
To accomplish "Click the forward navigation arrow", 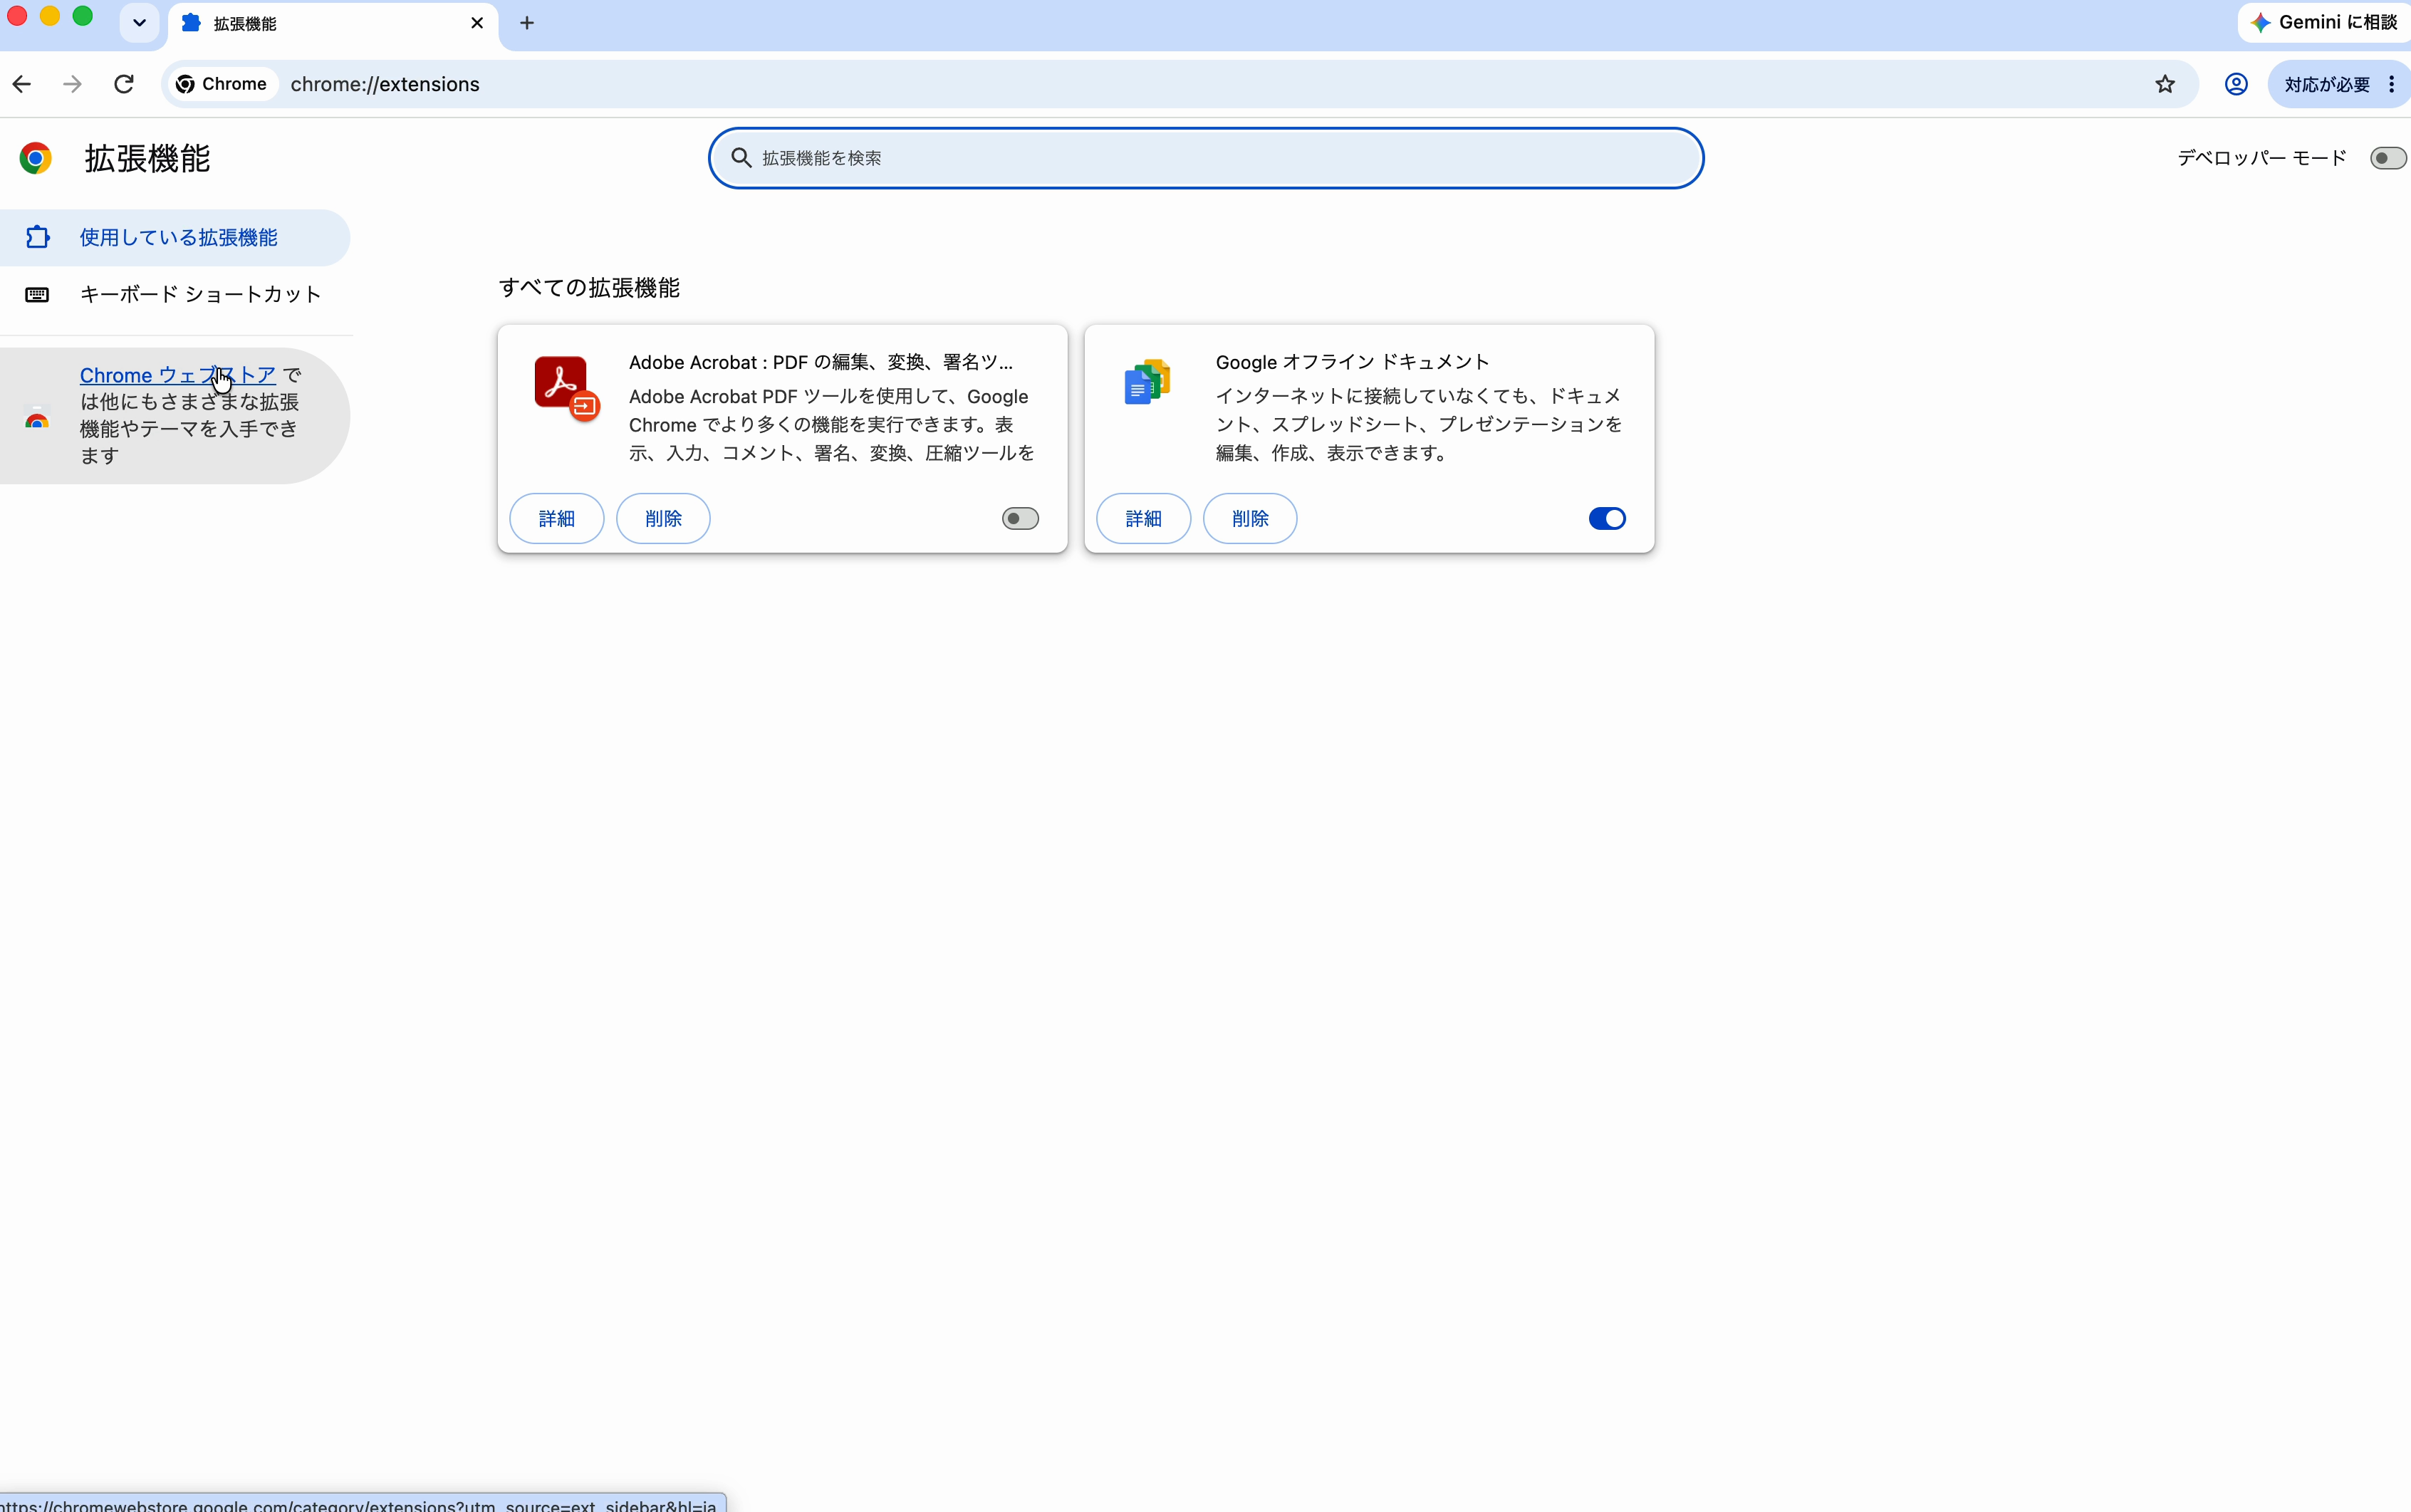I will coord(72,84).
